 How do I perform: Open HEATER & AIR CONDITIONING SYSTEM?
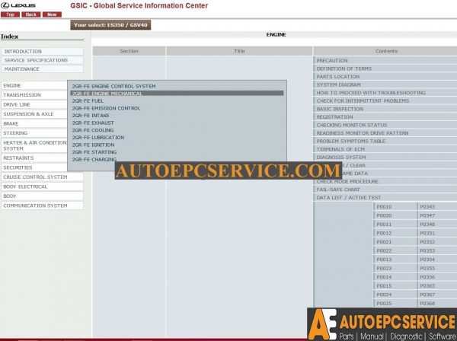tap(34, 145)
